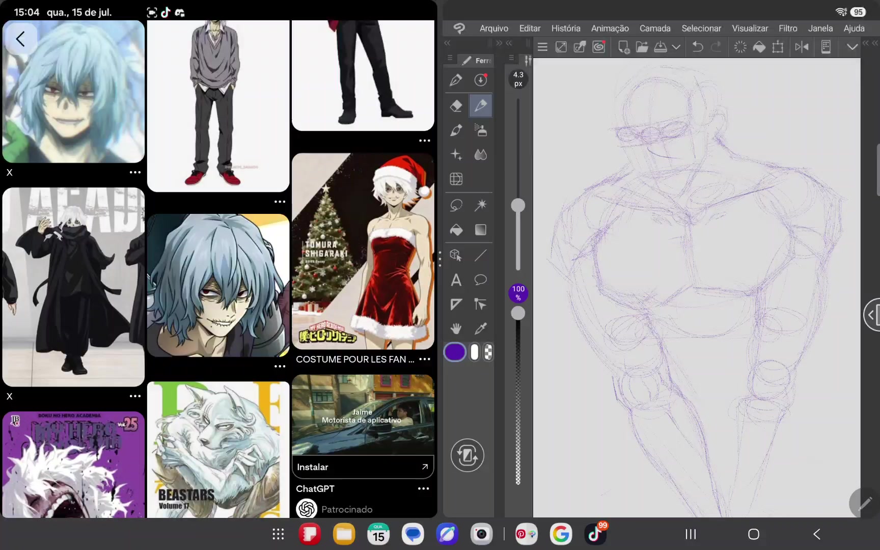Click the flip horizontal icon in the command bar
The width and height of the screenshot is (880, 550).
(x=802, y=47)
